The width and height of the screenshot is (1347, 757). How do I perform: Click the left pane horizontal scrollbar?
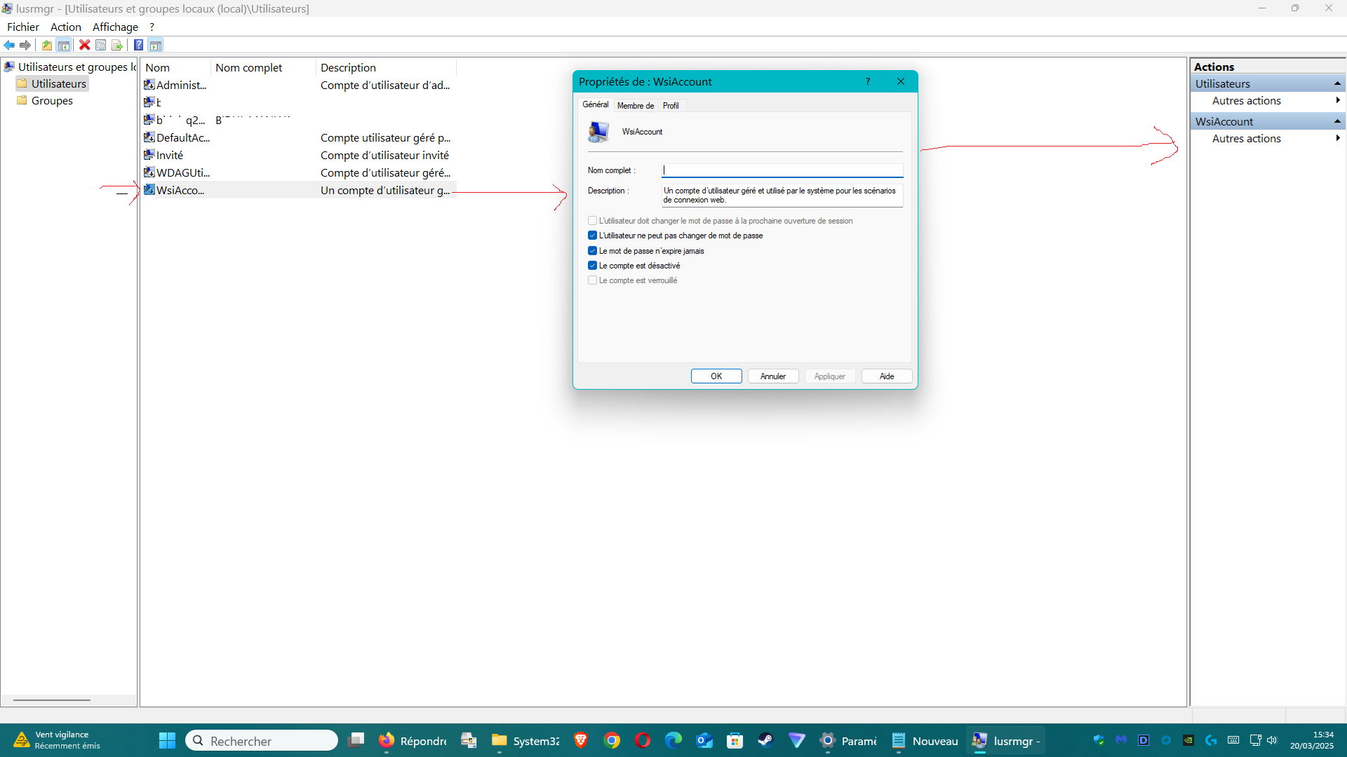pos(52,700)
